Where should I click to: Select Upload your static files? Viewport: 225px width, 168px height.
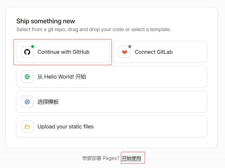112,127
